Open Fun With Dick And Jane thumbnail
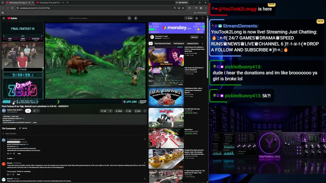This screenshot has width=326, height=183. pos(166,118)
